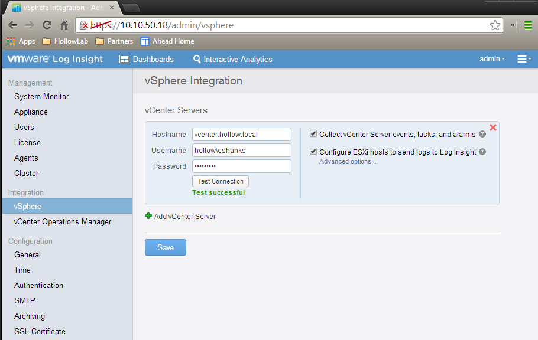The image size is (538, 340).
Task: Toggle Configure ESXi hosts checkbox
Action: pos(313,152)
